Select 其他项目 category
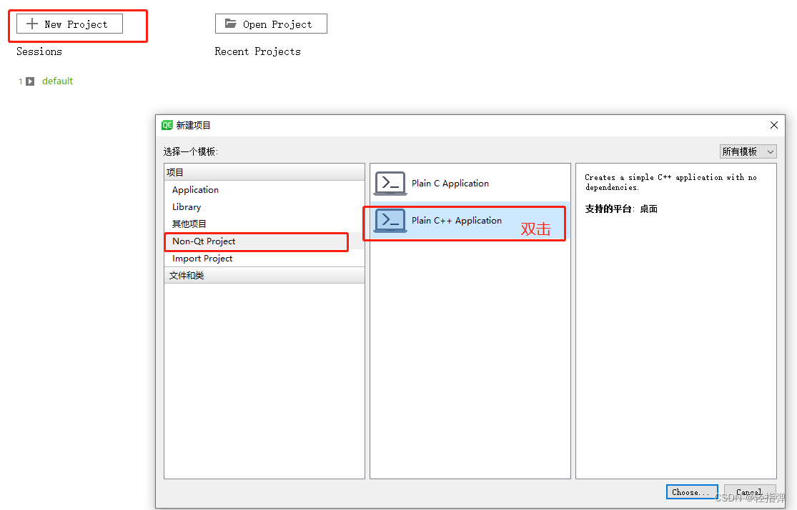 pos(264,224)
